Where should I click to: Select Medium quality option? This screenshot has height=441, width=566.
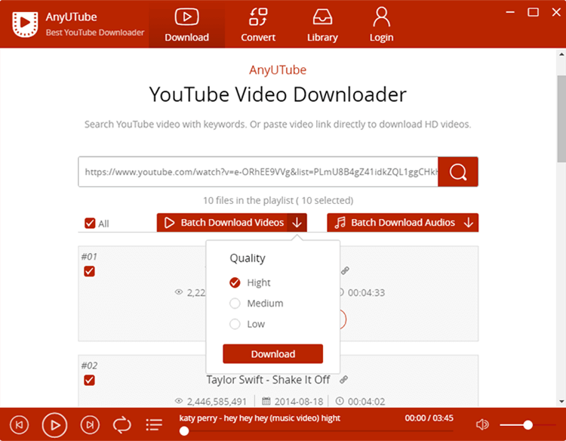pyautogui.click(x=235, y=304)
